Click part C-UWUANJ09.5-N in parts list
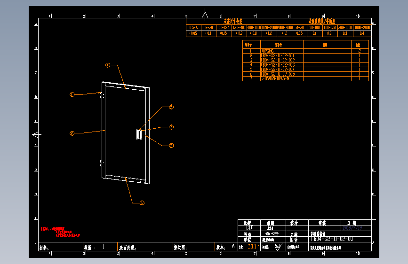This screenshot has height=264, width=408. (x=275, y=78)
